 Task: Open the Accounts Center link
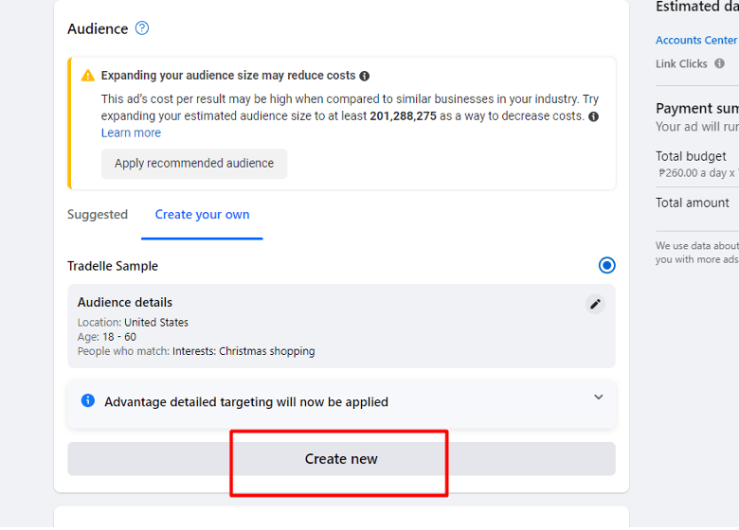696,40
